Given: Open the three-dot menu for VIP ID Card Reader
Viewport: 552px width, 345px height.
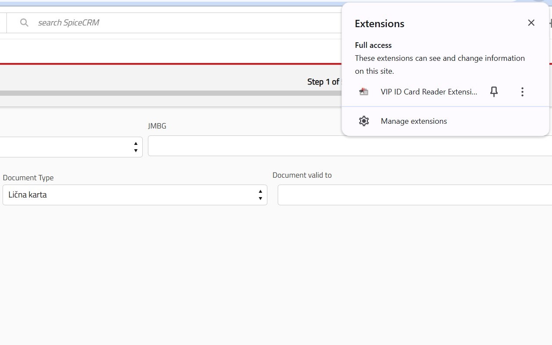Looking at the screenshot, I should point(522,91).
